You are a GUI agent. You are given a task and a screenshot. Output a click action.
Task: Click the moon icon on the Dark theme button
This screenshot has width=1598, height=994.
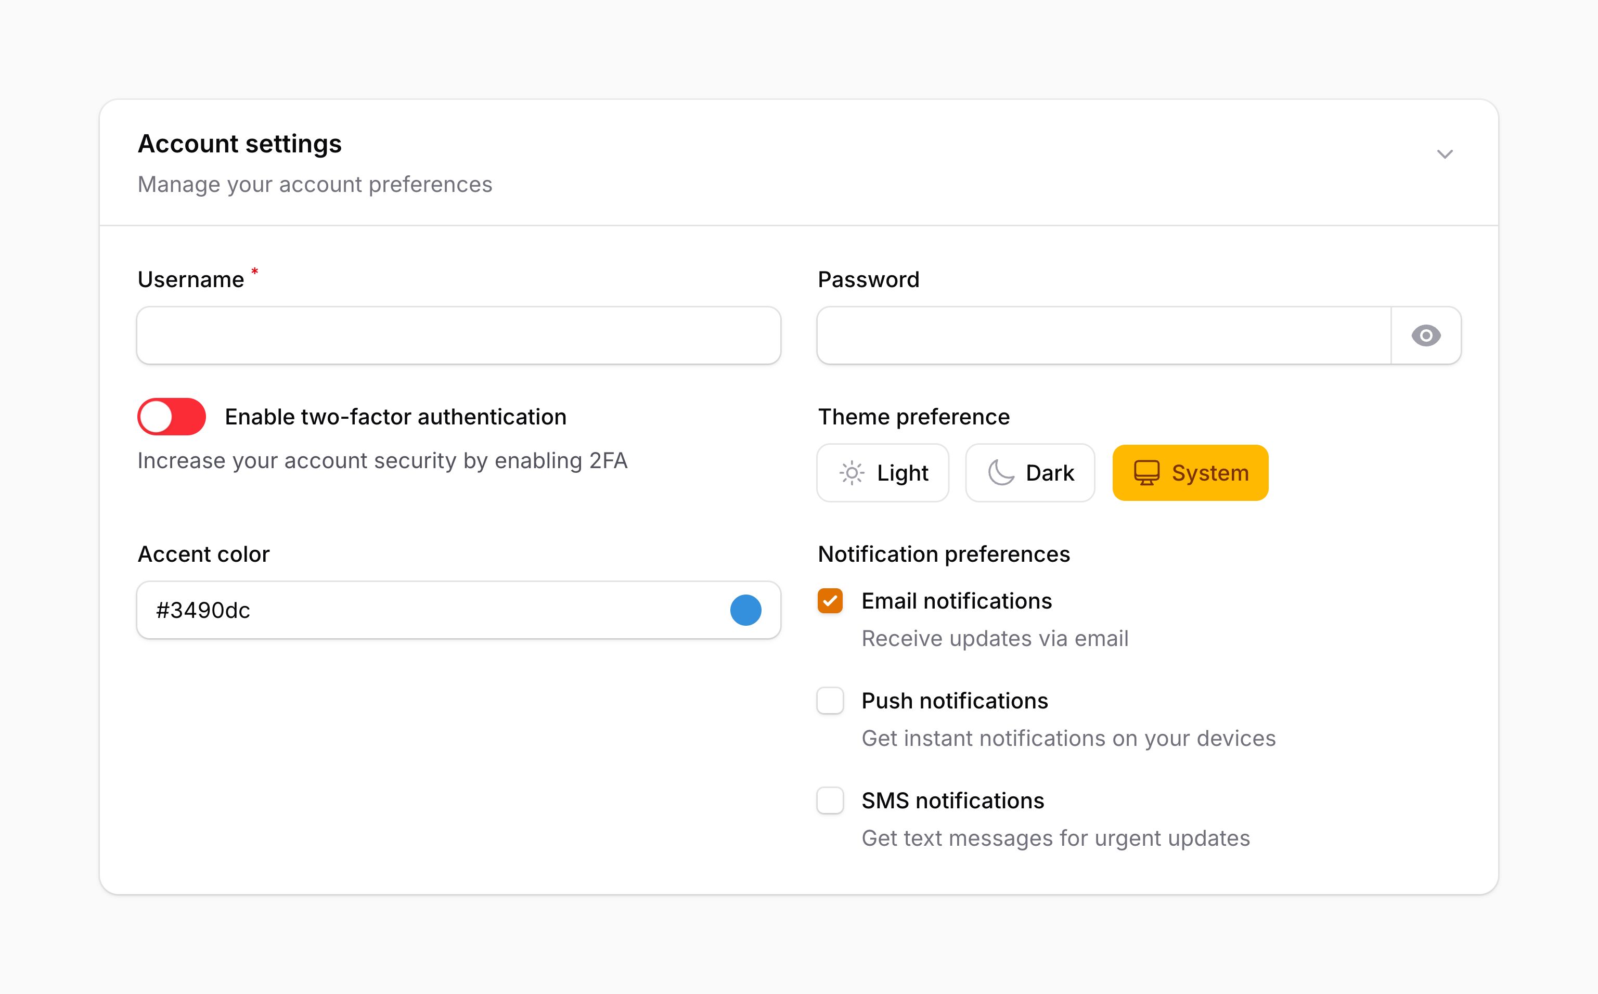1000,473
